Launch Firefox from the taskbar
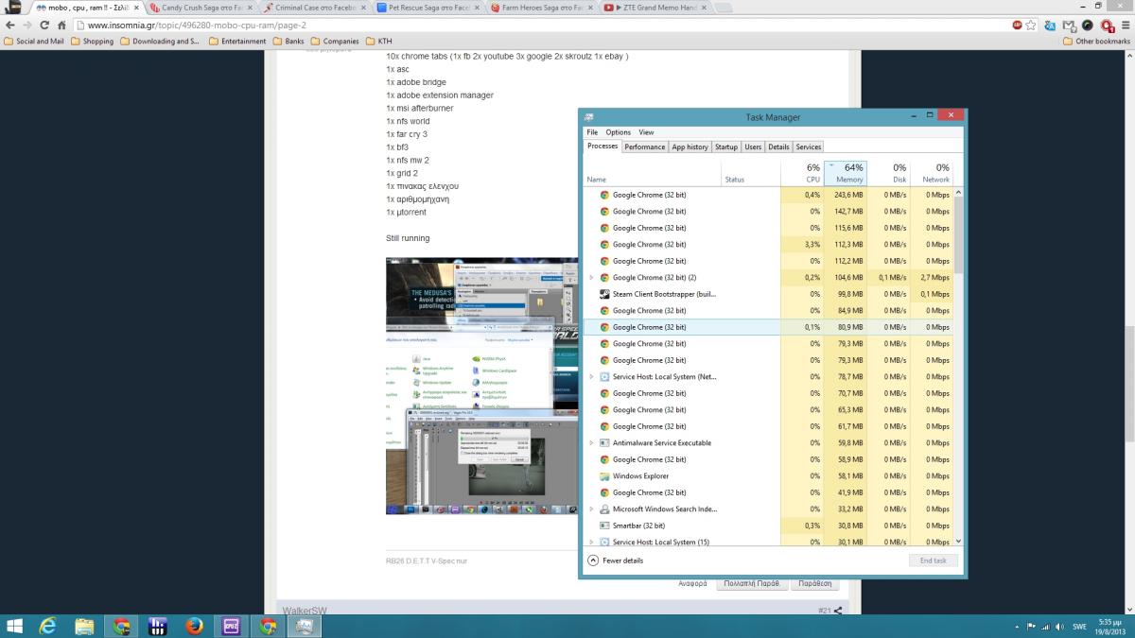1135x638 pixels. (x=195, y=626)
